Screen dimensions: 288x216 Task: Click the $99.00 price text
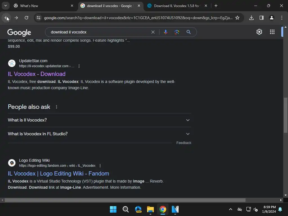[x=14, y=46]
